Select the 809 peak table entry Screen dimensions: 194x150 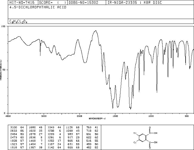click(74, 147)
